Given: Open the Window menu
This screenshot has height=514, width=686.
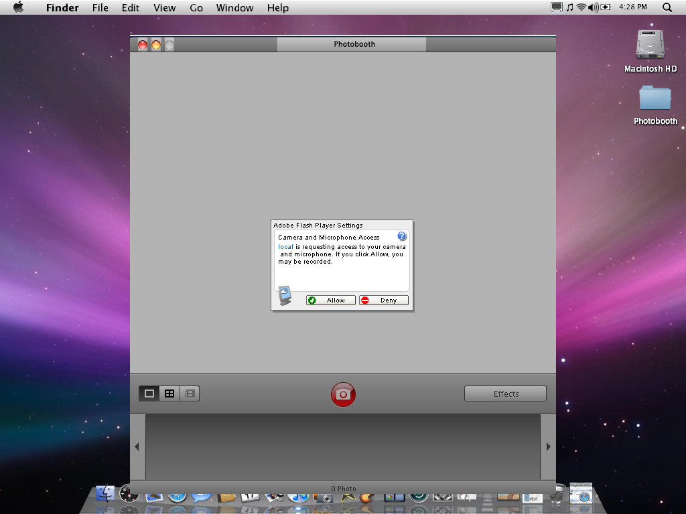Looking at the screenshot, I should 234,8.
